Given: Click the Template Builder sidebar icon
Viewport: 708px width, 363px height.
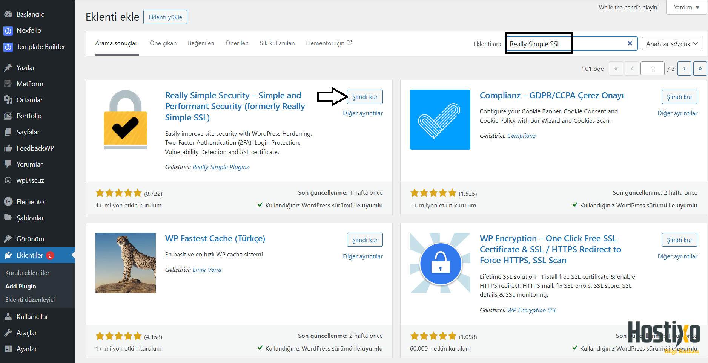Looking at the screenshot, I should pos(8,47).
